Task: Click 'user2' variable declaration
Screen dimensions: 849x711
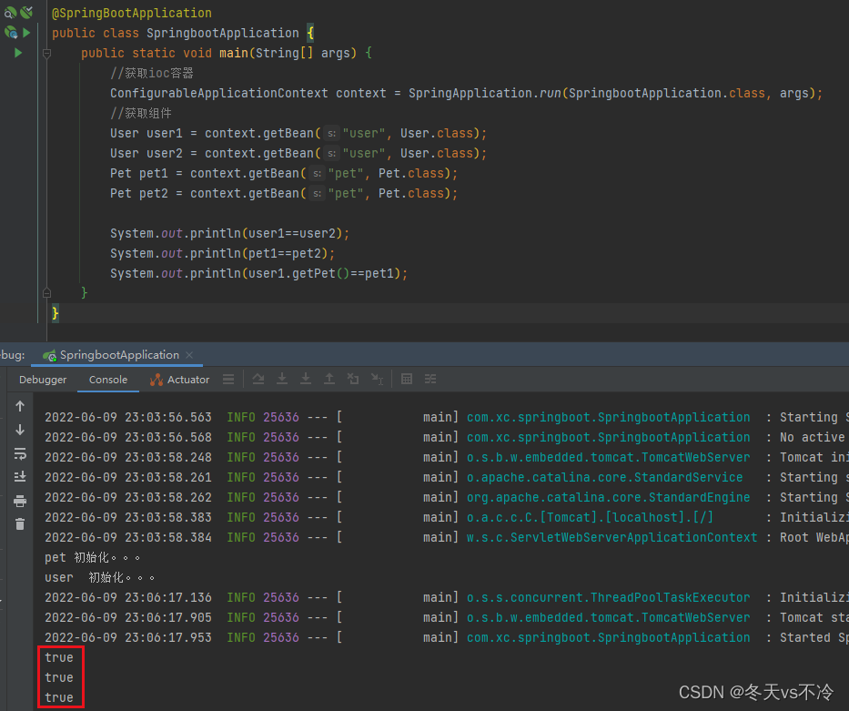Action: coord(165,153)
